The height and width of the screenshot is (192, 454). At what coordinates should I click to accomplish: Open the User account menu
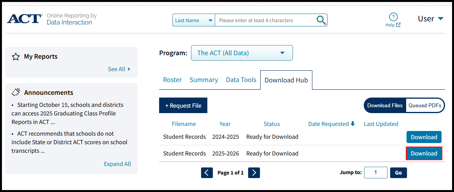click(430, 19)
